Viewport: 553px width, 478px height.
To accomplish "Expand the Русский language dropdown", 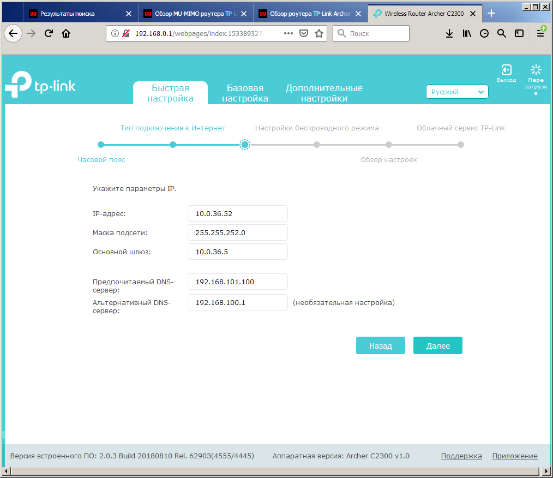I will click(457, 92).
